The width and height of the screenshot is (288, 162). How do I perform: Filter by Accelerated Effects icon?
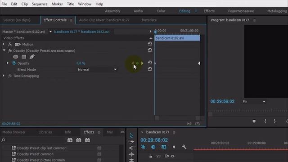70,140
